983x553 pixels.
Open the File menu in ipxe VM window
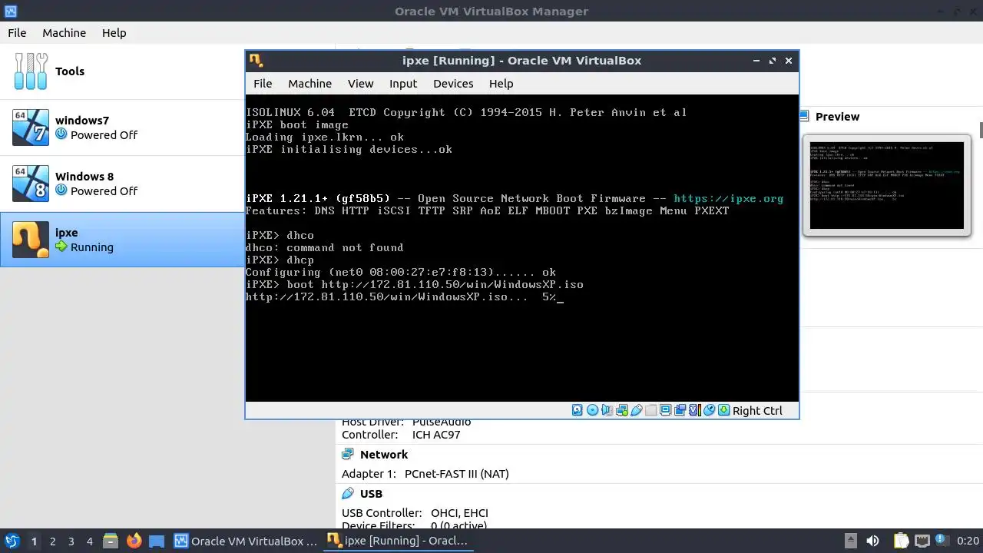click(x=263, y=83)
